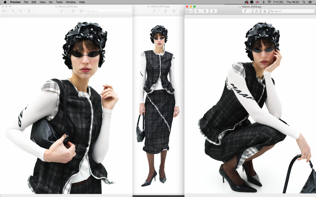Zoom in on the Manon_0032.jpg image
Image resolution: width=316 pixels, height=197 pixels.
(21, 11)
